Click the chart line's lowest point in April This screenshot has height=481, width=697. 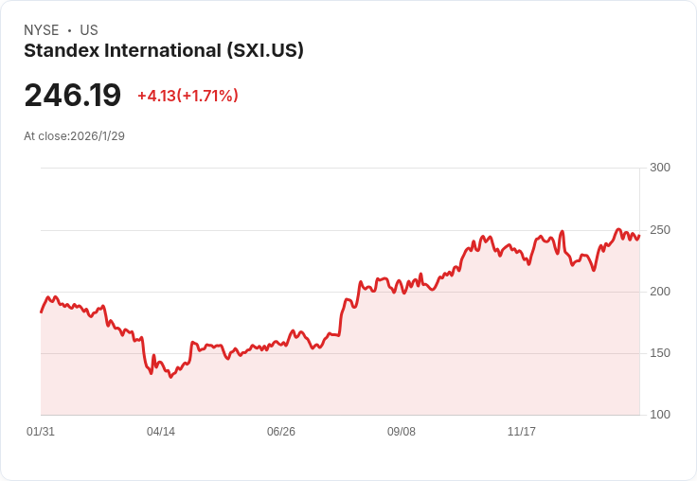(170, 377)
